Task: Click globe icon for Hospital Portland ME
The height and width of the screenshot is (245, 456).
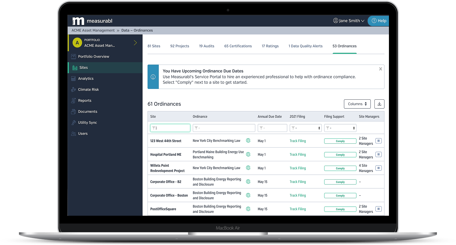Action: click(x=248, y=154)
